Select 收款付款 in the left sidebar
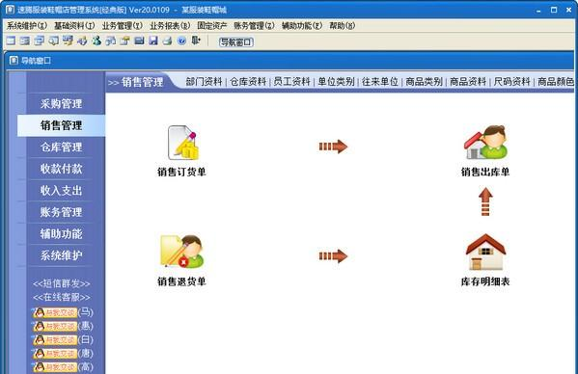This screenshot has width=578, height=374. coord(62,169)
